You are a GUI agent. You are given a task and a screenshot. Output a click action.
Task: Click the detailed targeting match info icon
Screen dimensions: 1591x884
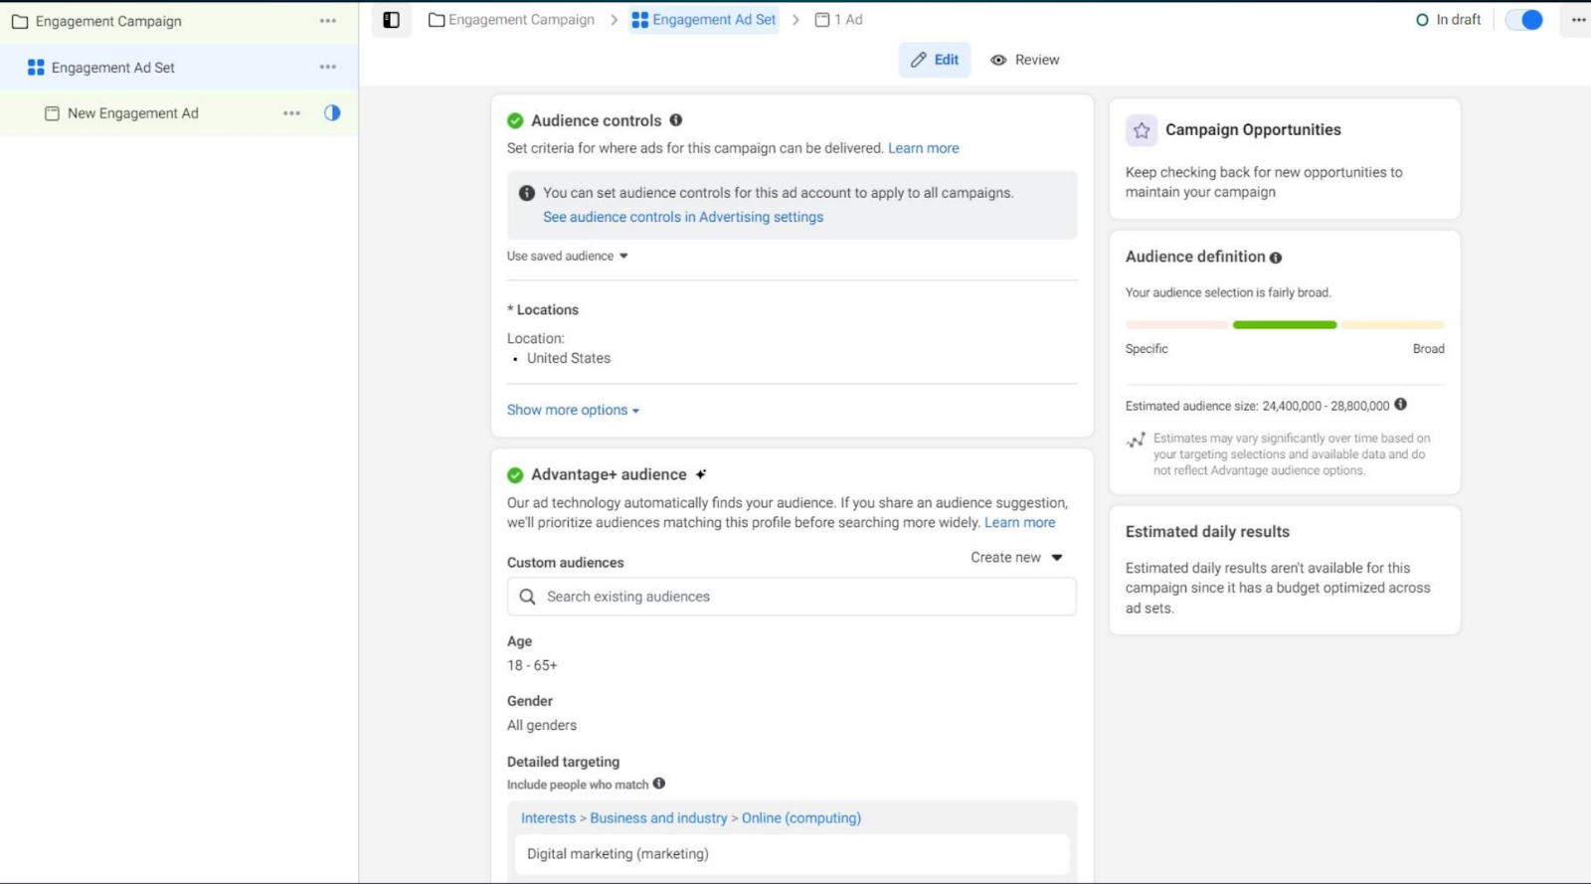pos(659,784)
